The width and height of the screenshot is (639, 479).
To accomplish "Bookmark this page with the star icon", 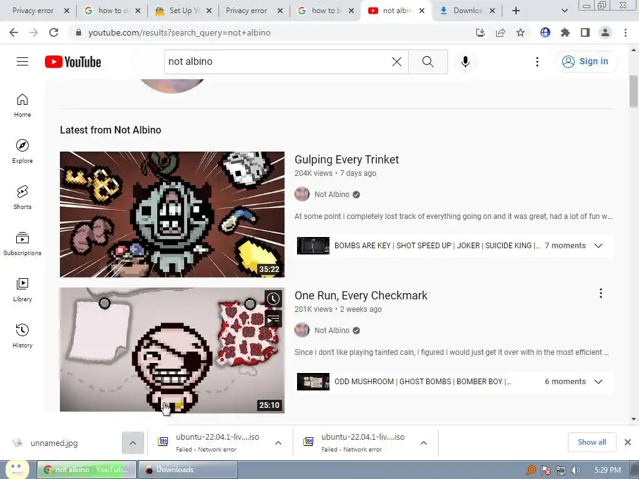I will pyautogui.click(x=520, y=32).
